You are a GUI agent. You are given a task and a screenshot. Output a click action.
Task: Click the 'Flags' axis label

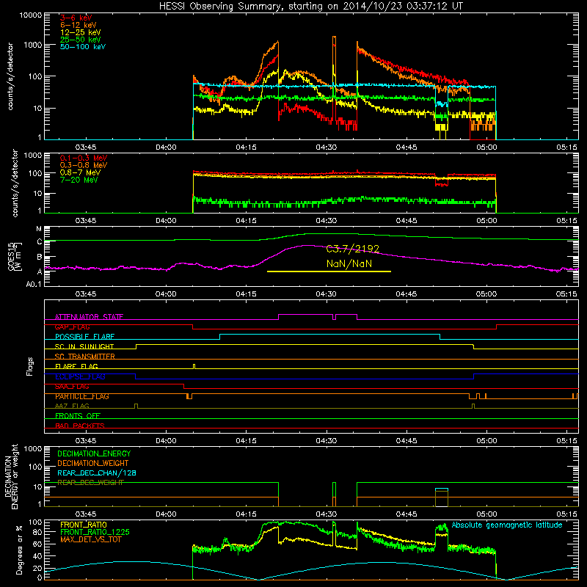click(30, 366)
